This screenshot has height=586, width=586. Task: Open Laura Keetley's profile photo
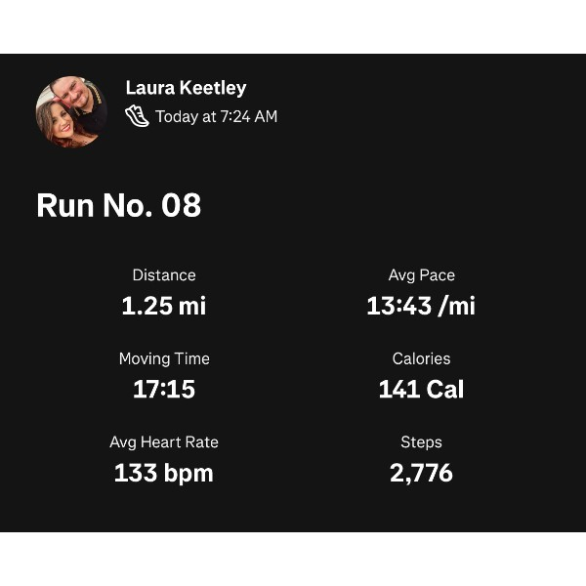point(71,112)
